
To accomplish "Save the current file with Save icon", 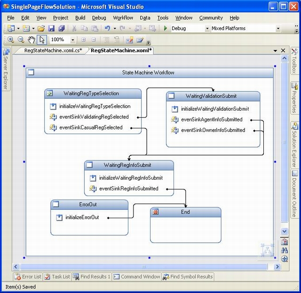I will coord(51,28).
